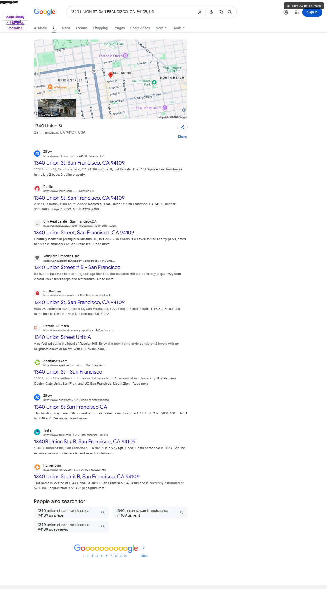
Task: Select the All results tab
Action: pyautogui.click(x=54, y=28)
